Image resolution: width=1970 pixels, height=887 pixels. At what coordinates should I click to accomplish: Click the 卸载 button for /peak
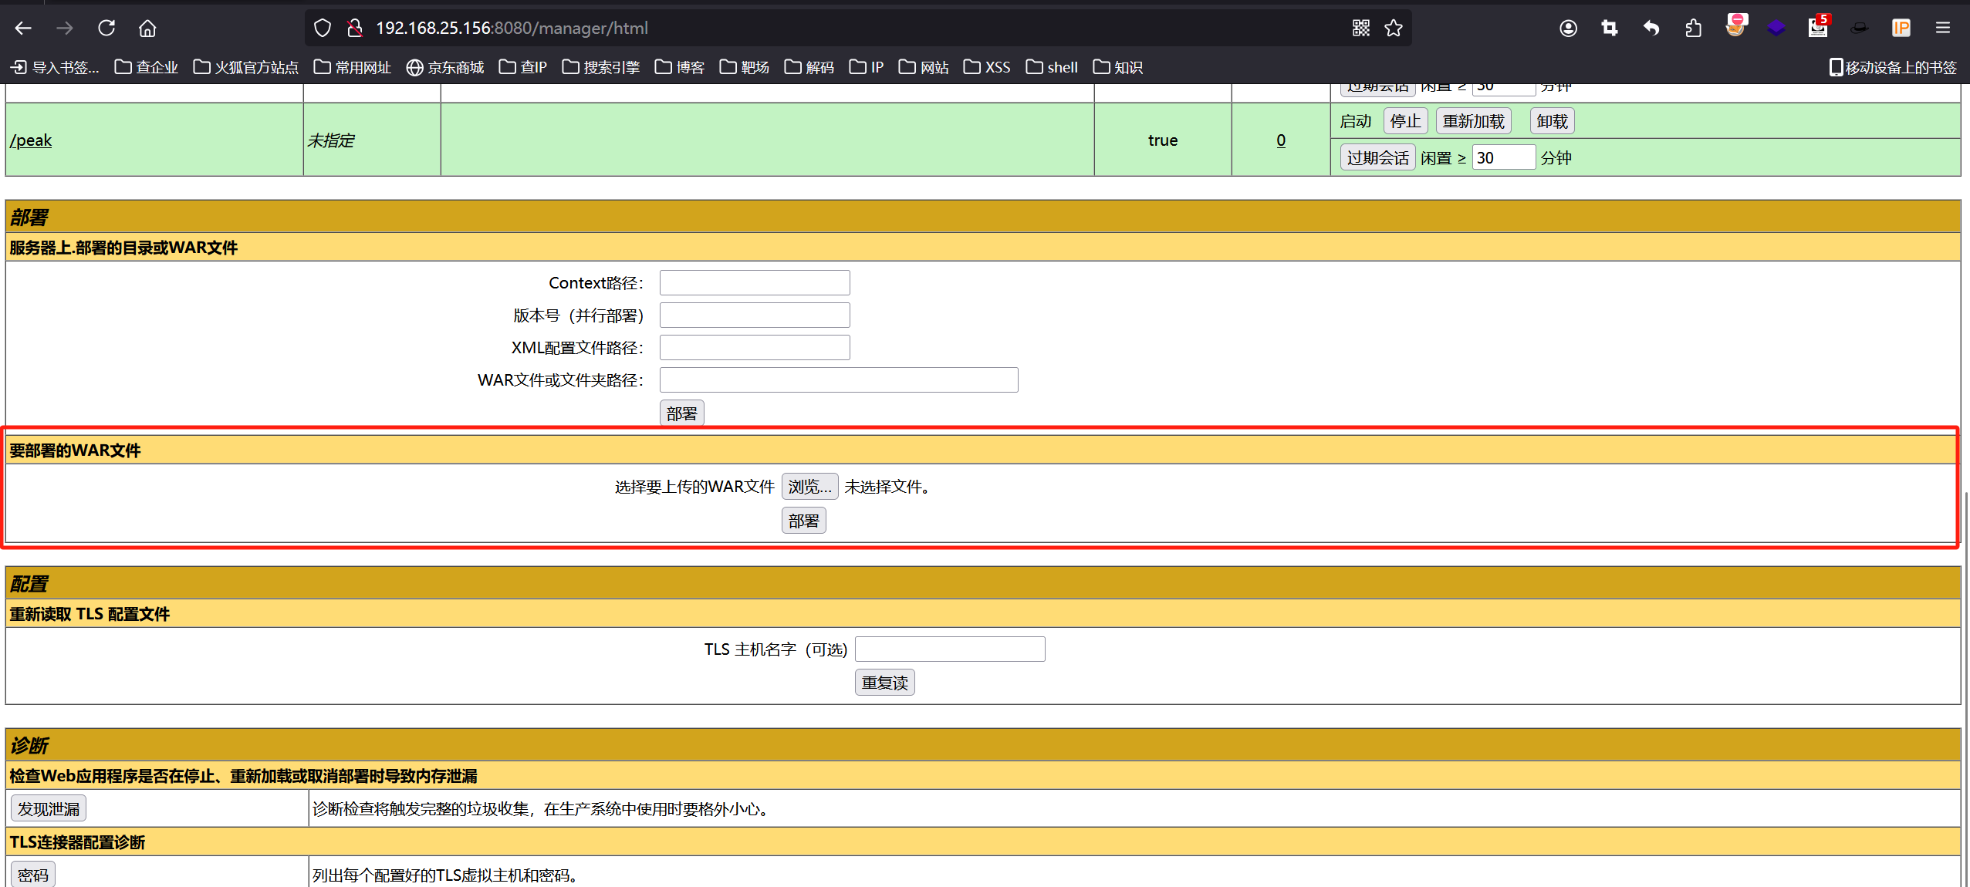(1552, 121)
